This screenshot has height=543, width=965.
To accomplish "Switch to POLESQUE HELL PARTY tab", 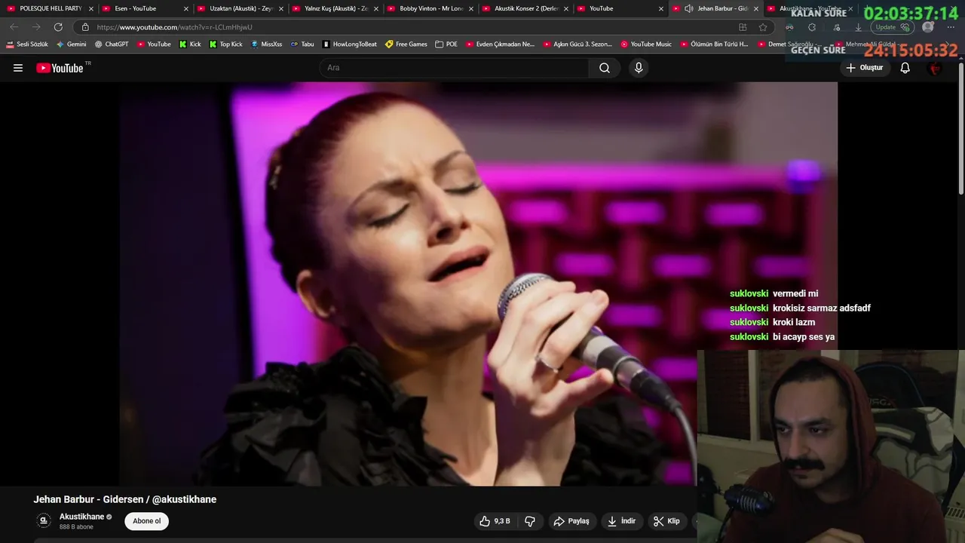I will point(50,8).
